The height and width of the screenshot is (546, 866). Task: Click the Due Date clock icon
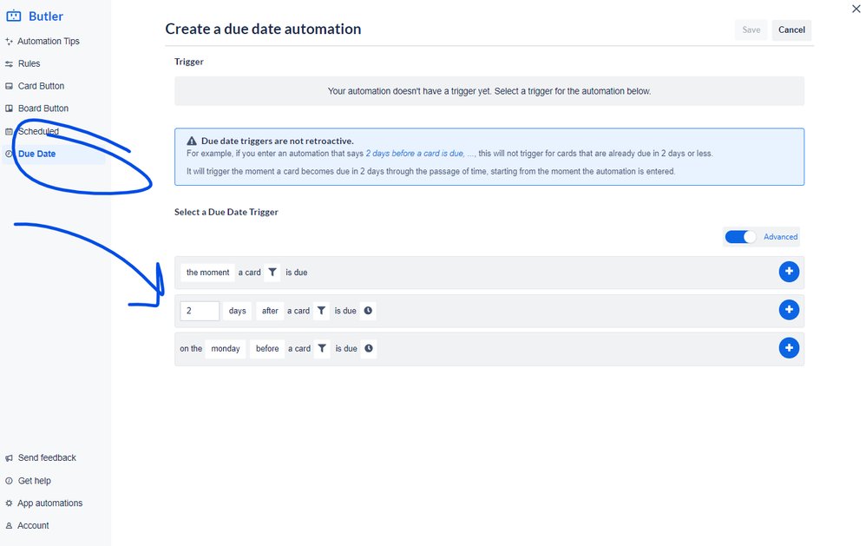(x=10, y=153)
